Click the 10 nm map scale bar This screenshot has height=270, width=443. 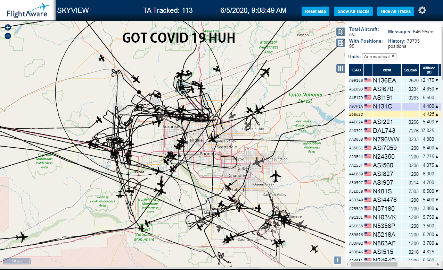click(x=17, y=261)
